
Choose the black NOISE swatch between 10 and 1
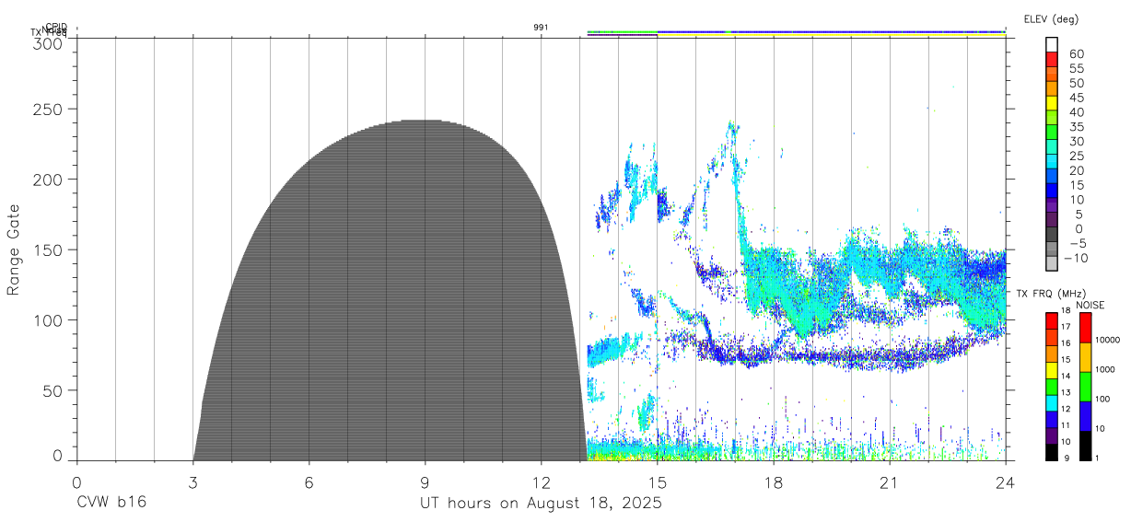click(1085, 445)
